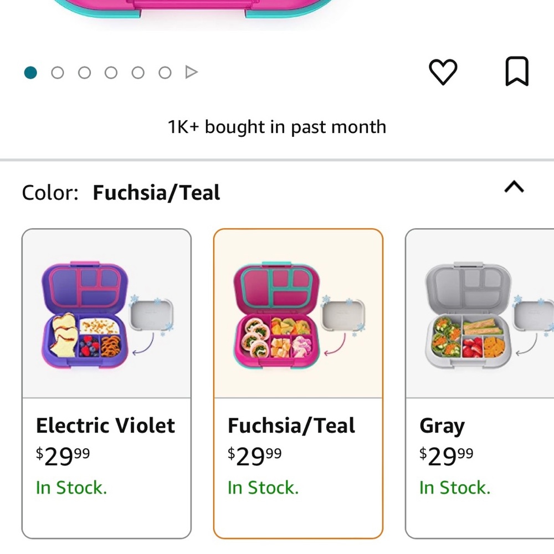Tap In Stock under Electric Violet
The width and height of the screenshot is (554, 554).
coord(71,488)
